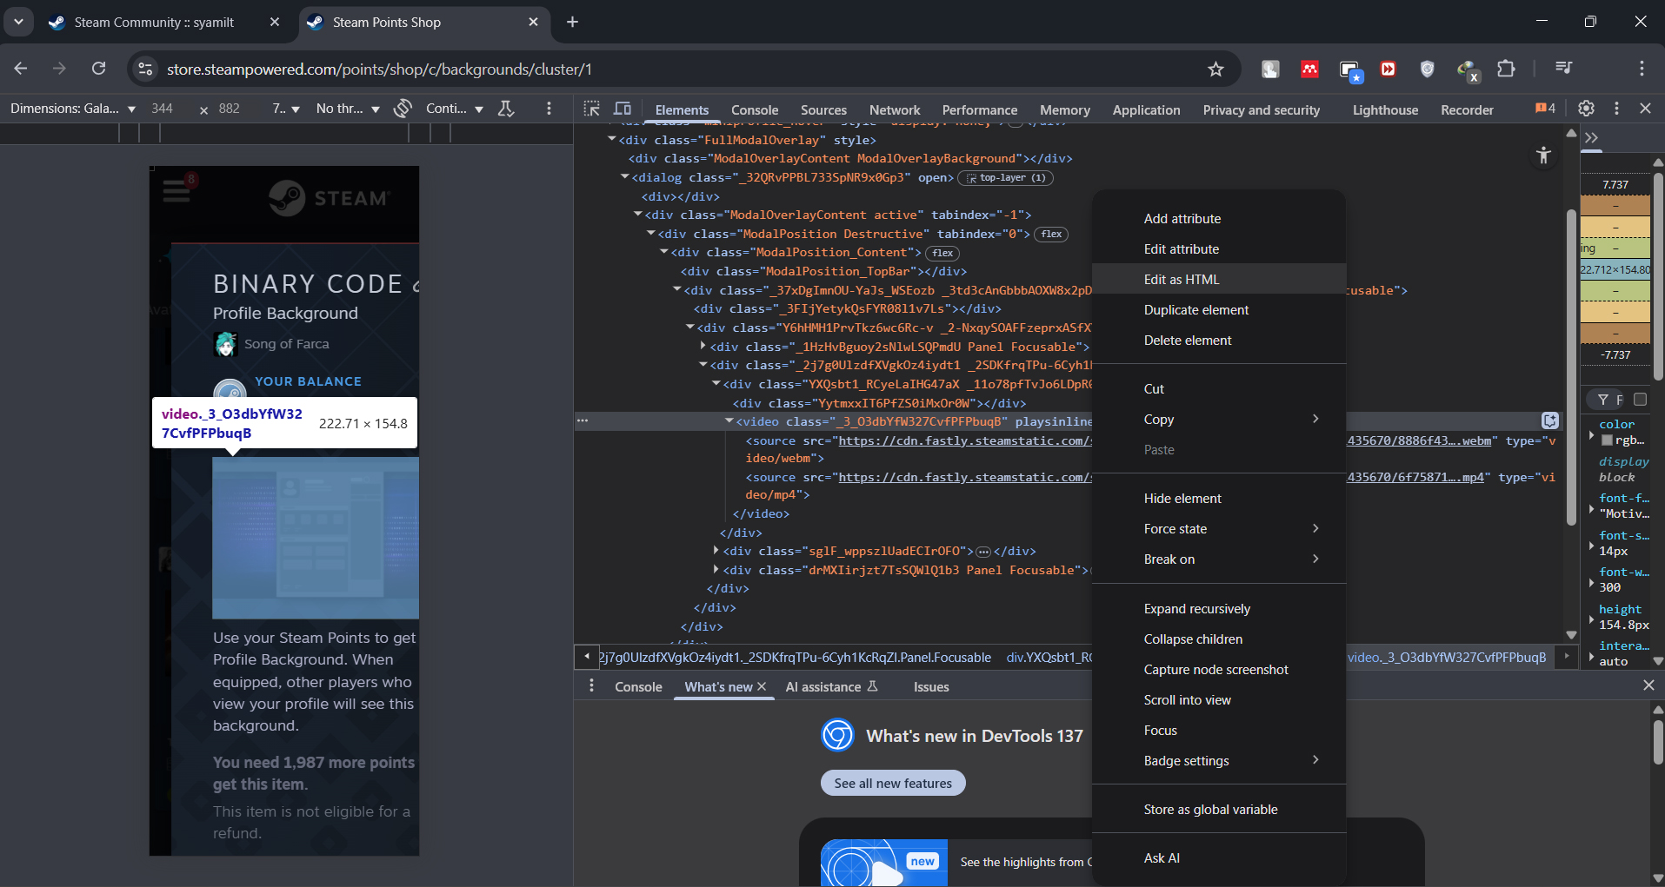The width and height of the screenshot is (1665, 887).
Task: Click the ellipsis beside the selected video node
Action: tap(583, 420)
